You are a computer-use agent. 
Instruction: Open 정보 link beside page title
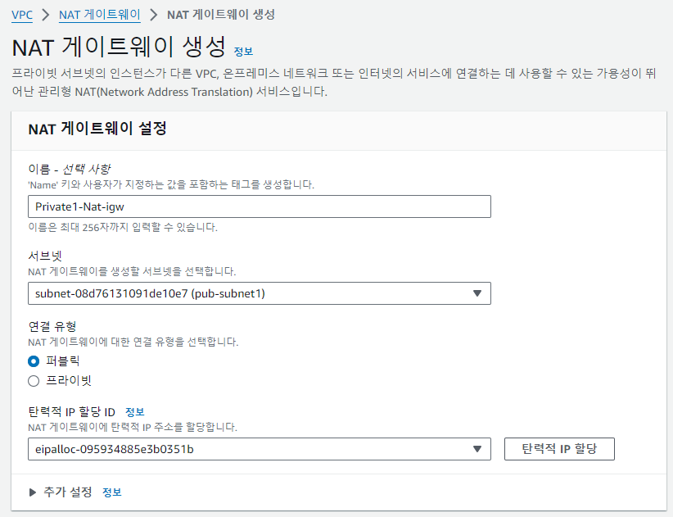coord(243,52)
